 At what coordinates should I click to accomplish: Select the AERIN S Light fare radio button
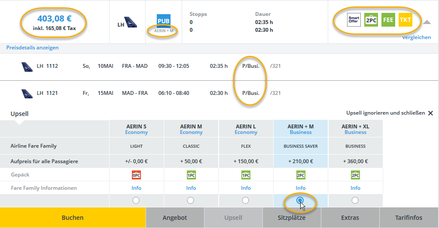pos(136,200)
